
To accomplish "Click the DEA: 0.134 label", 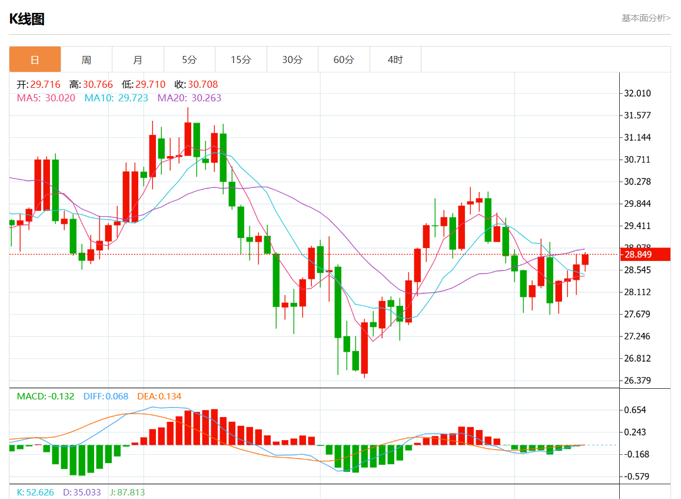I will [159, 396].
